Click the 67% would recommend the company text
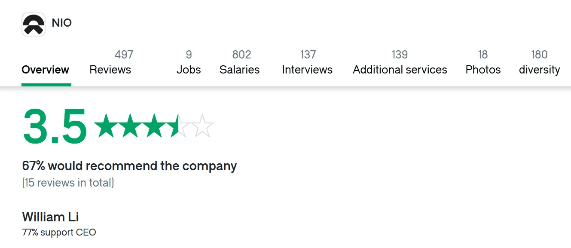 129,166
